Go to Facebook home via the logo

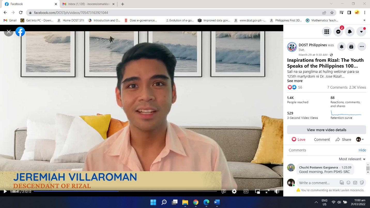tap(20, 32)
